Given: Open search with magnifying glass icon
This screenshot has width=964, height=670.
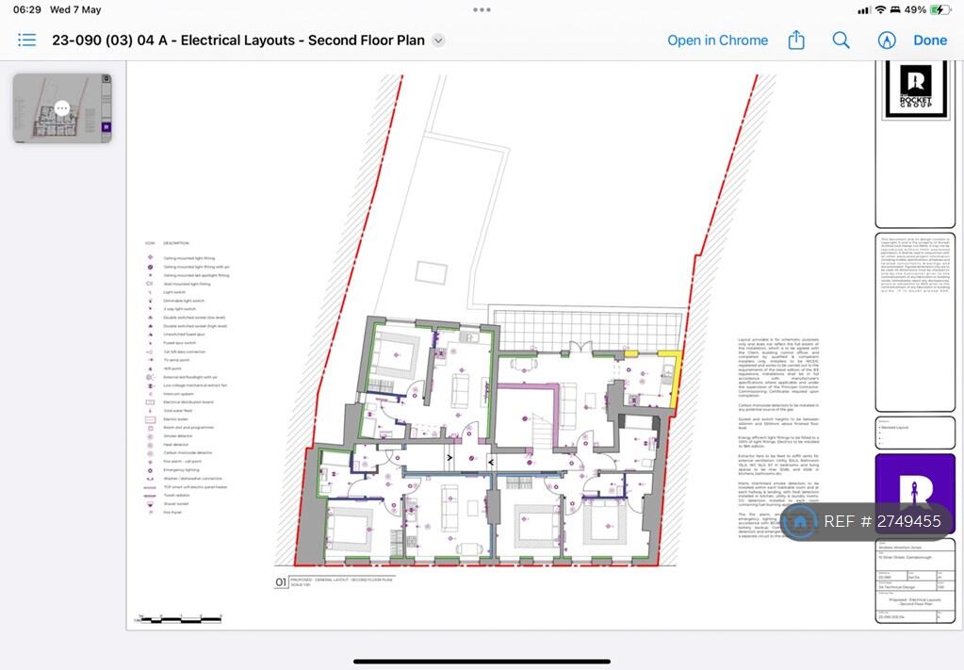Looking at the screenshot, I should pos(841,40).
